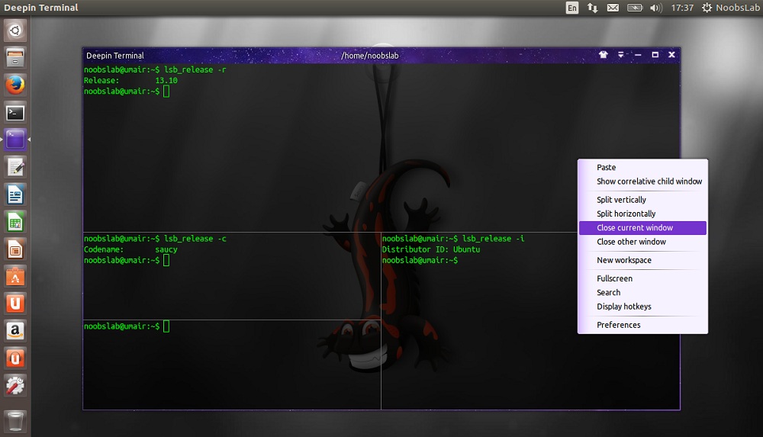Choose Show correlative child window
763x437 pixels.
coord(642,182)
